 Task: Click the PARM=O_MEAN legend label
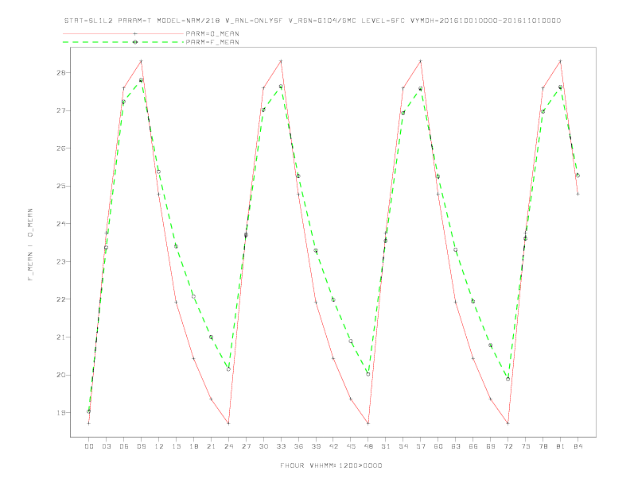[x=212, y=33]
